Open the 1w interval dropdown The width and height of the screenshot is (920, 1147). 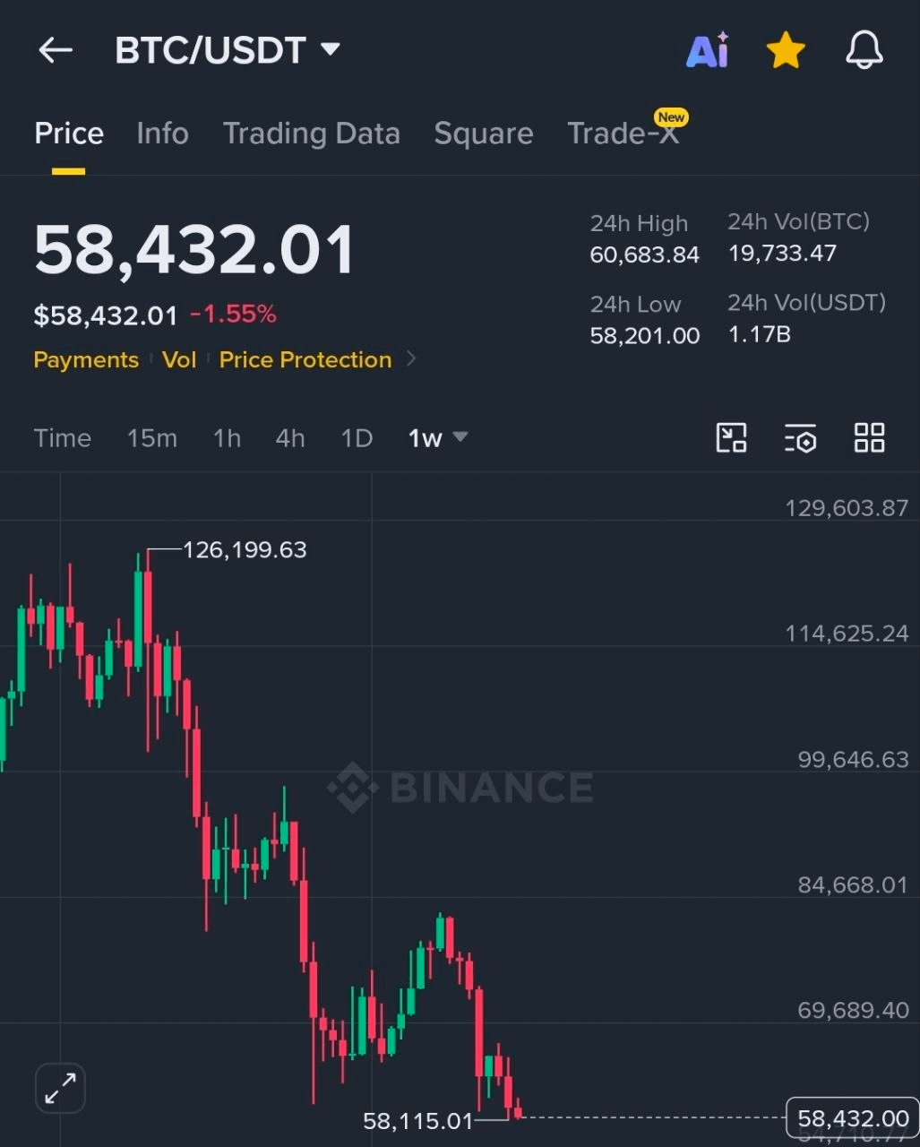click(x=438, y=438)
